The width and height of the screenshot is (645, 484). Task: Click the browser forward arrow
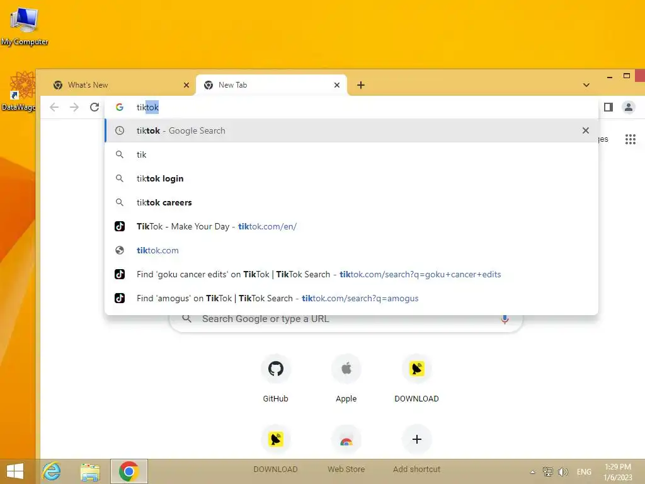pos(74,107)
